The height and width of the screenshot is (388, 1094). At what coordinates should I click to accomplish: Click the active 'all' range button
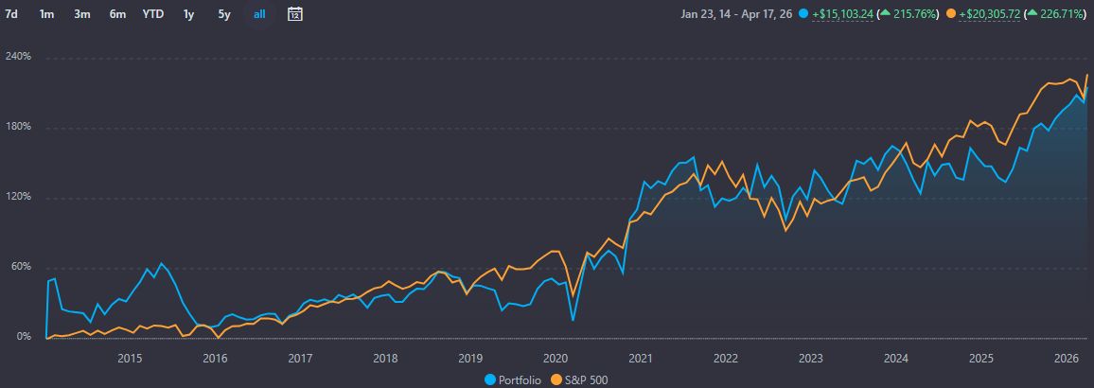point(259,14)
